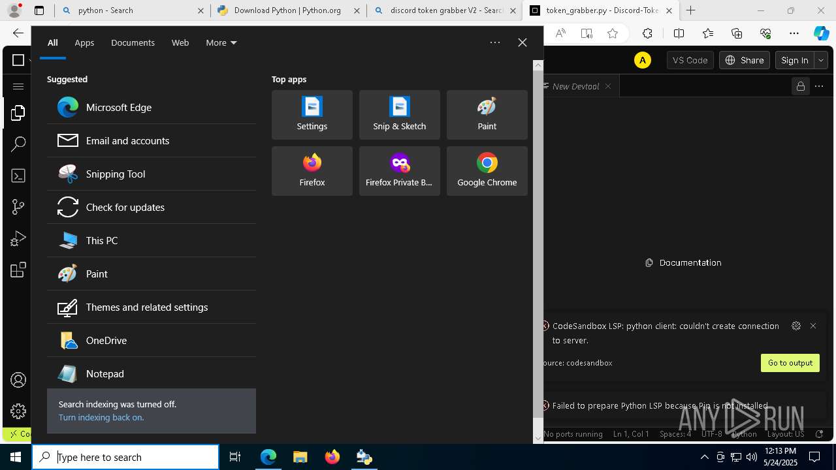This screenshot has height=470, width=836.
Task: Select the Web search filter tab
Action: (x=180, y=42)
